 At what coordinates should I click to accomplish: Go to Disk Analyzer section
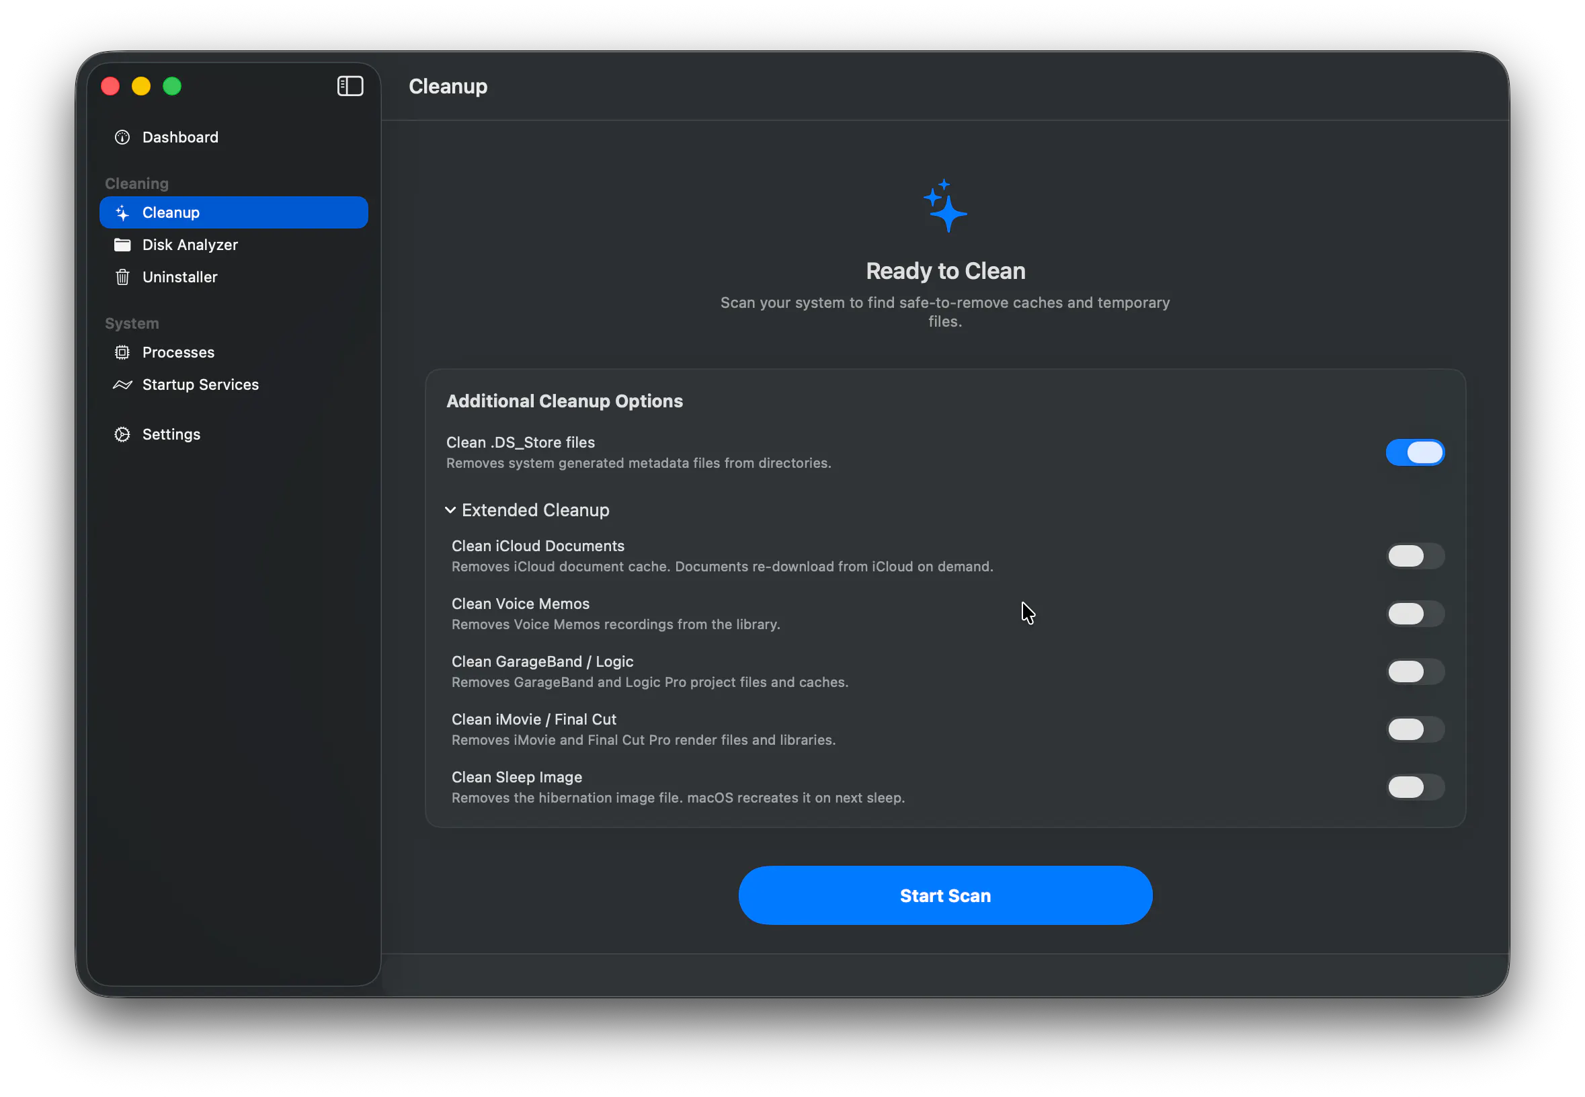(234, 245)
